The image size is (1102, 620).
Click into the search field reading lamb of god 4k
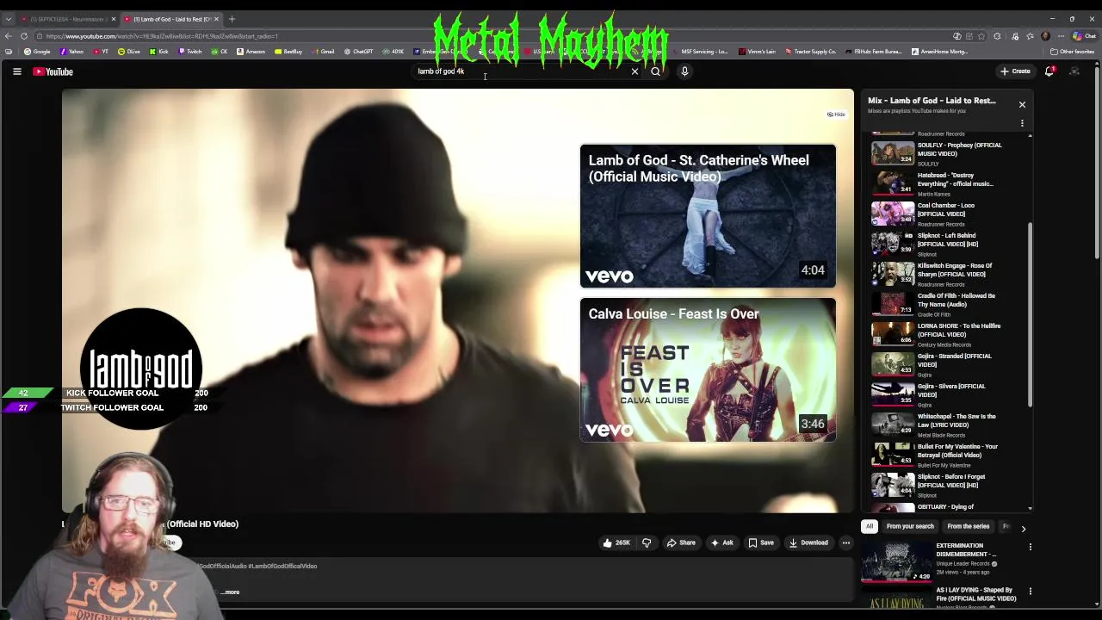point(521,71)
